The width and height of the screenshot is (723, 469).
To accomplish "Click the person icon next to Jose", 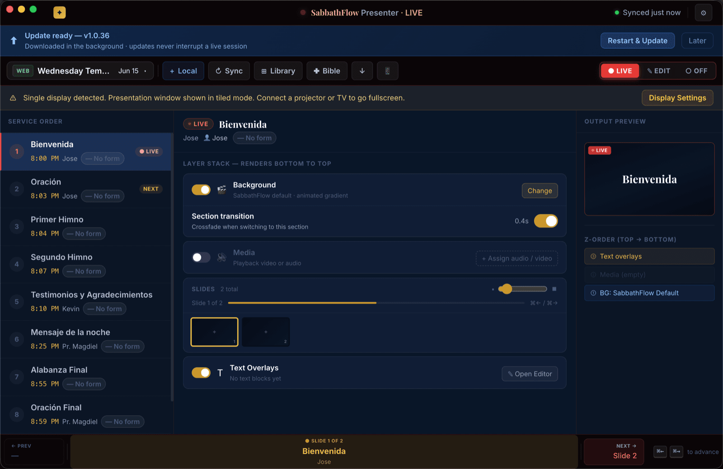I will pos(207,138).
